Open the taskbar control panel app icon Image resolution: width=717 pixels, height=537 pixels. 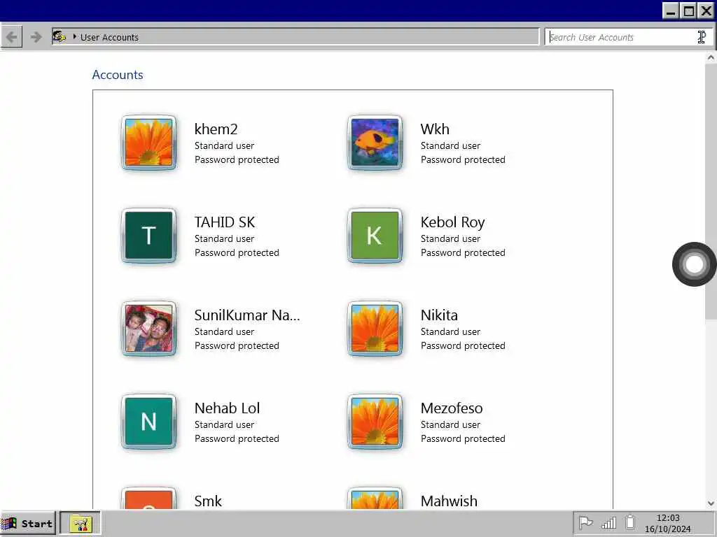pos(81,523)
